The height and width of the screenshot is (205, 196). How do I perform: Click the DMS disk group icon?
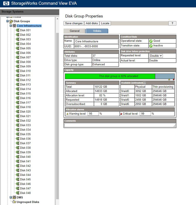[14, 197]
